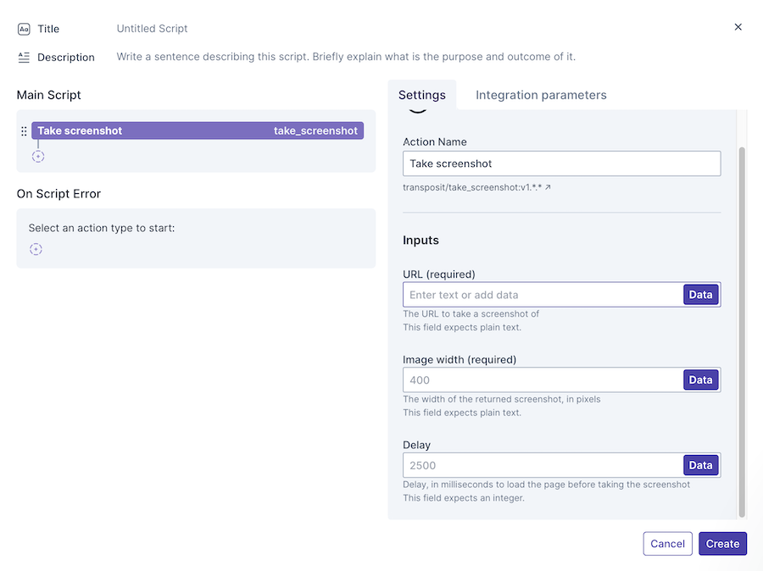Open the external link arrow beside transposit/take_screenshot
The image size is (763, 571).
point(548,187)
